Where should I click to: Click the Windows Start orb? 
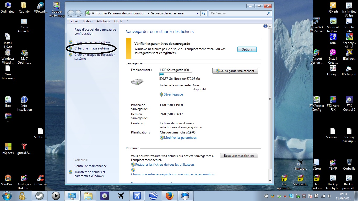click(7, 196)
